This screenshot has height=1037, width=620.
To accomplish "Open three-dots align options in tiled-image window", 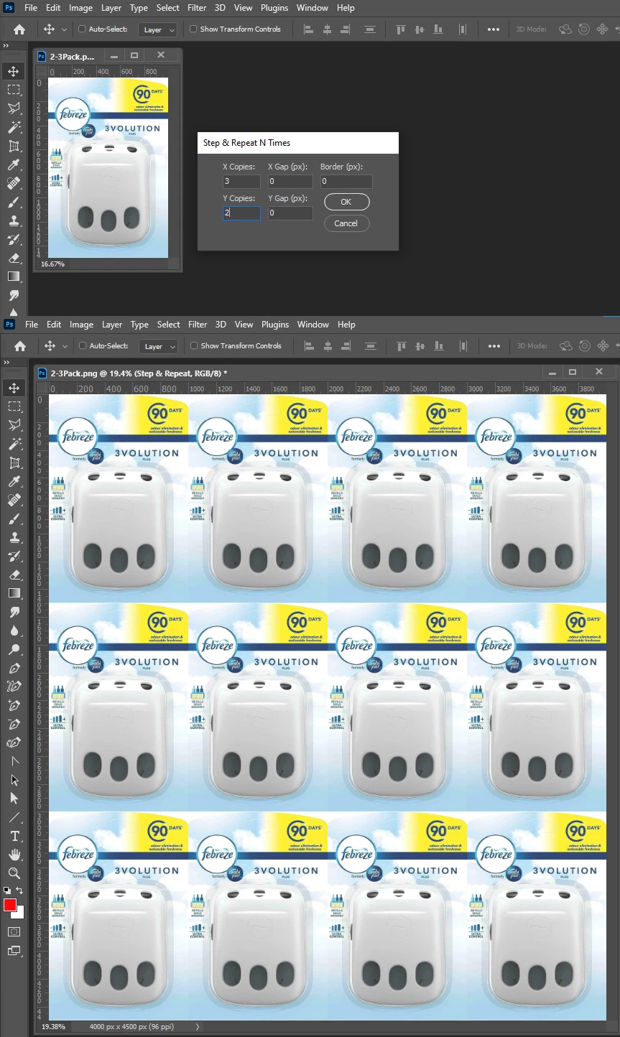I will [x=494, y=346].
